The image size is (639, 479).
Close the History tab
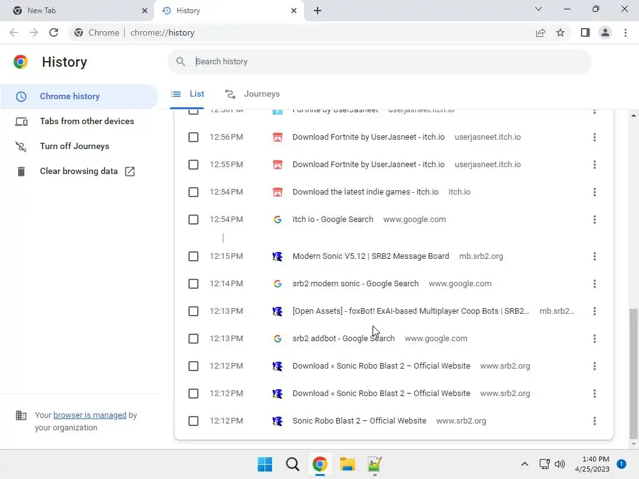294,11
